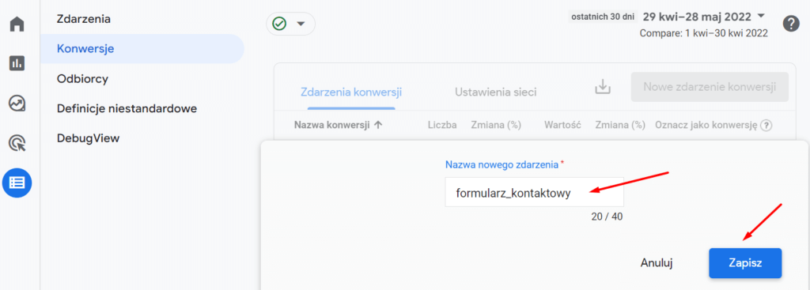Select the Configure table icon
Screen dimensions: 810x290
coord(17,183)
